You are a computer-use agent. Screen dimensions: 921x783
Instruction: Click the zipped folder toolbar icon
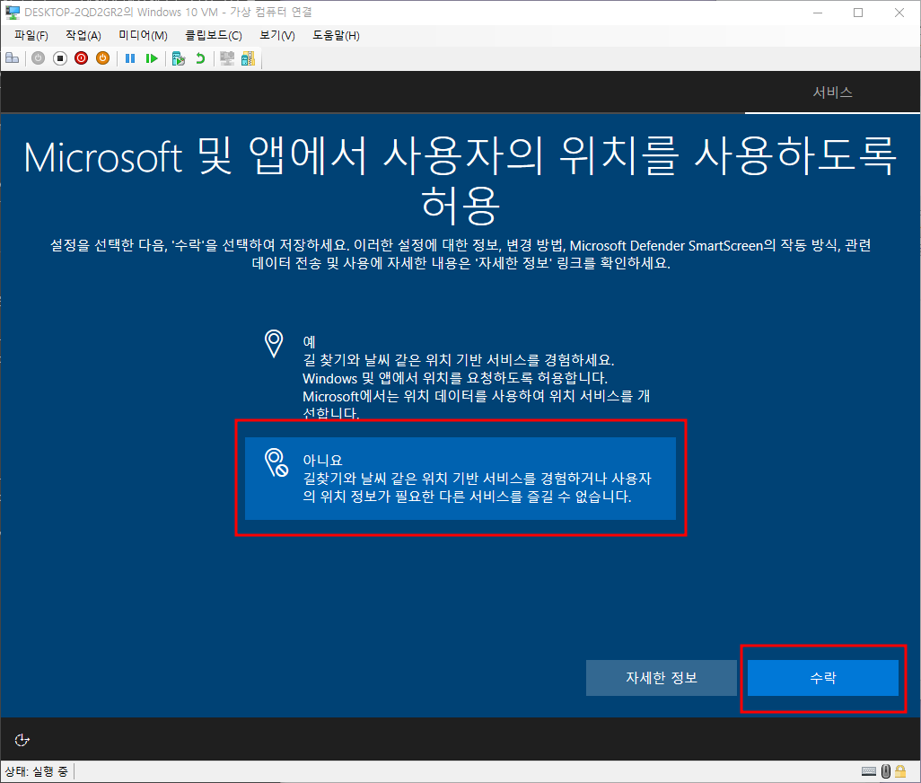(248, 58)
